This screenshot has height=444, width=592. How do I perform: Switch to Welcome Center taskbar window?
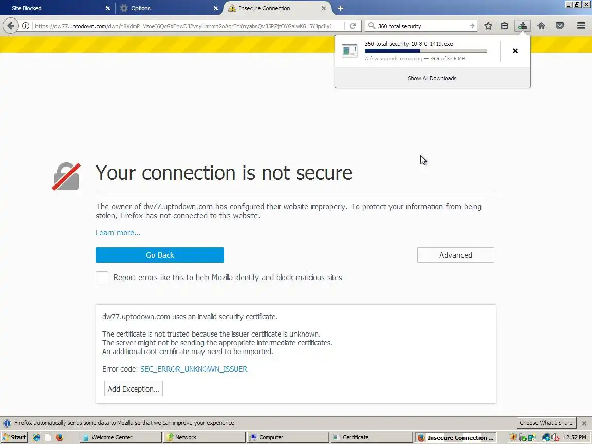pos(120,437)
